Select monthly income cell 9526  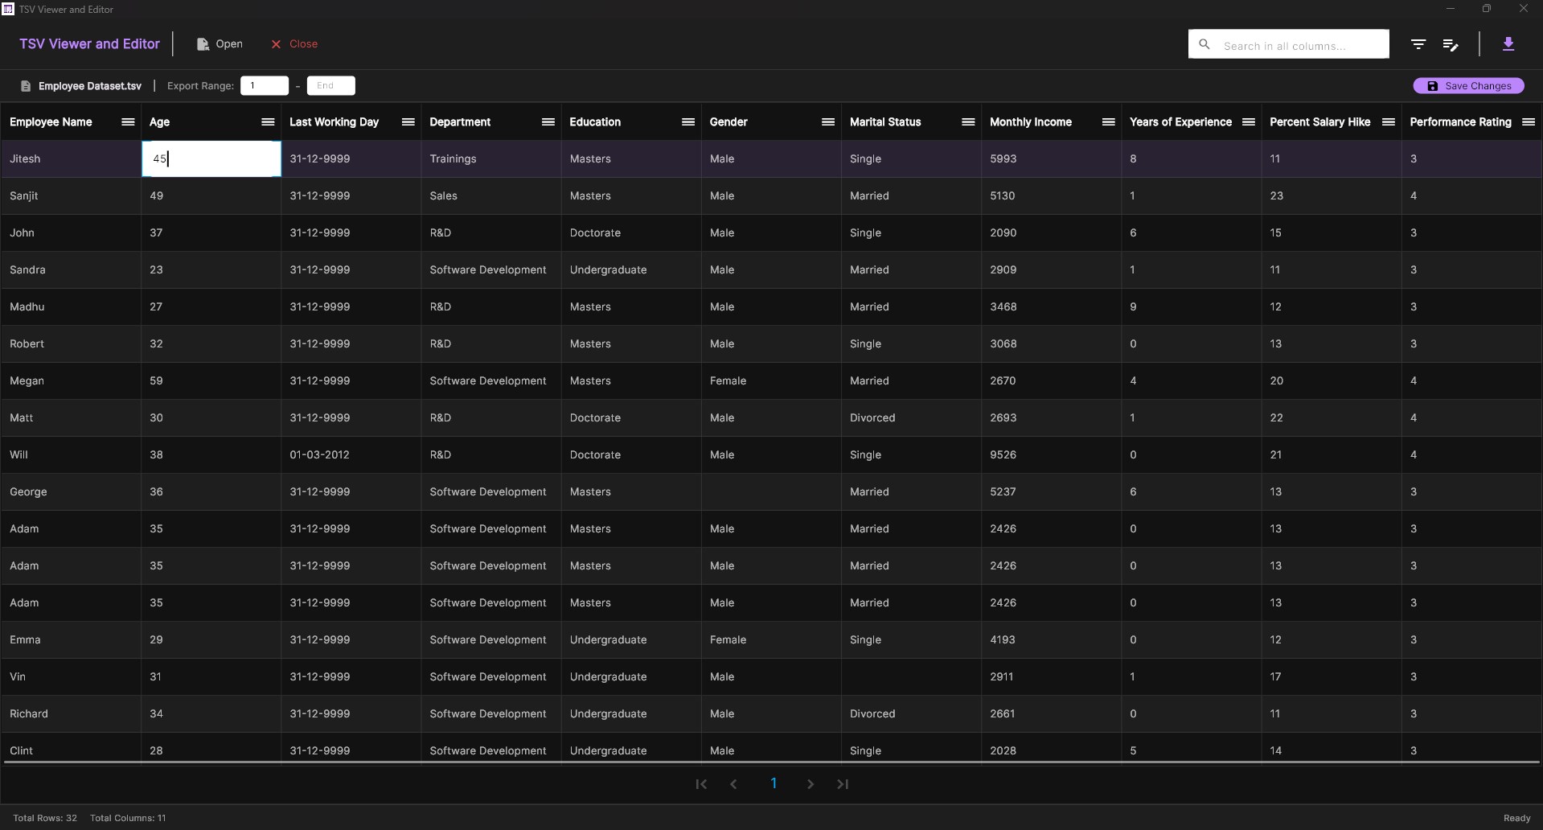point(1051,454)
